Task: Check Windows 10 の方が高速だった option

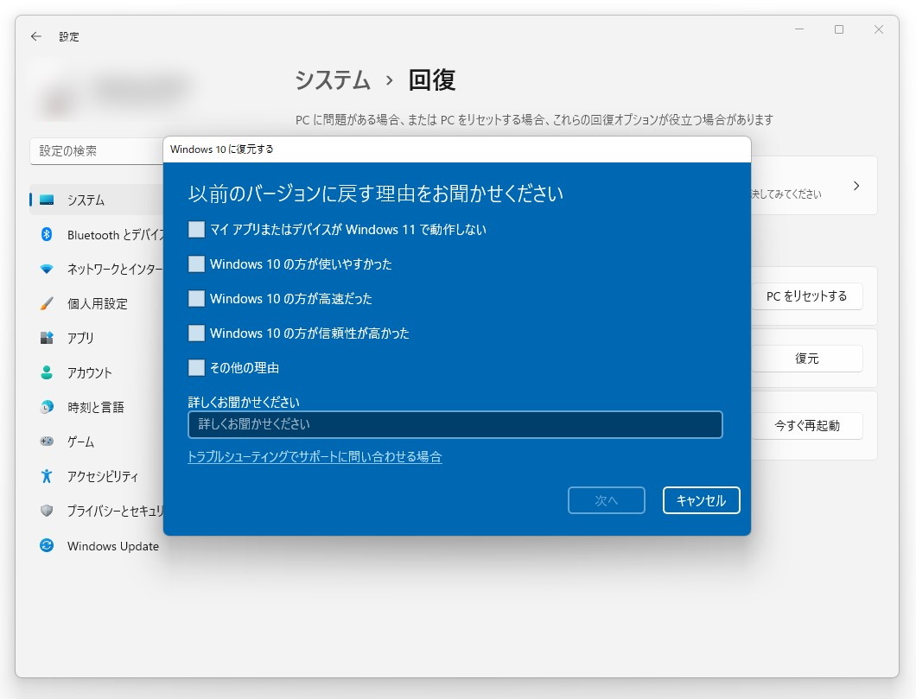Action: (x=194, y=298)
